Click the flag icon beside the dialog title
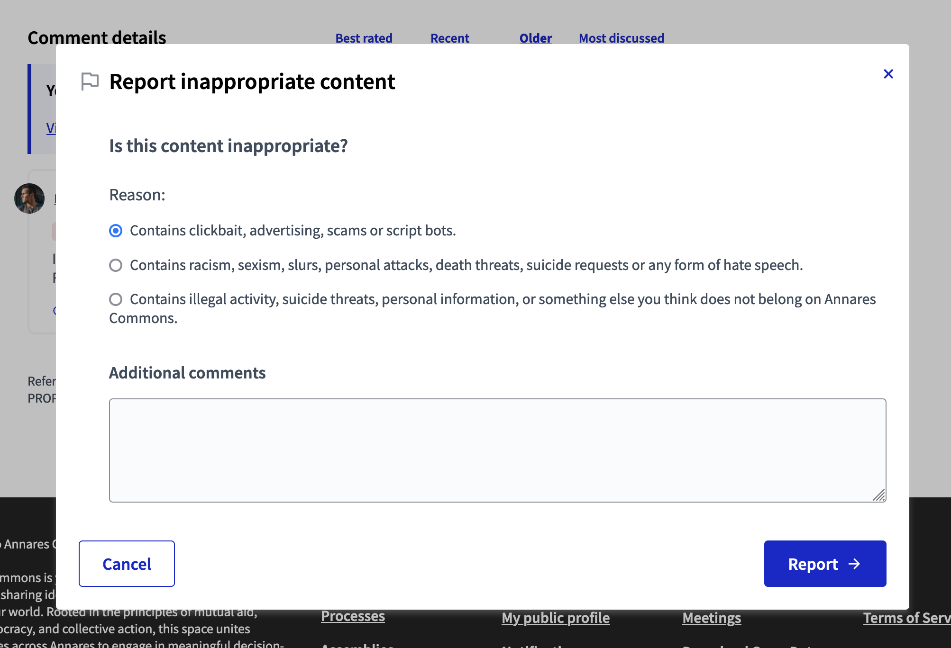Image resolution: width=951 pixels, height=648 pixels. [x=90, y=81]
